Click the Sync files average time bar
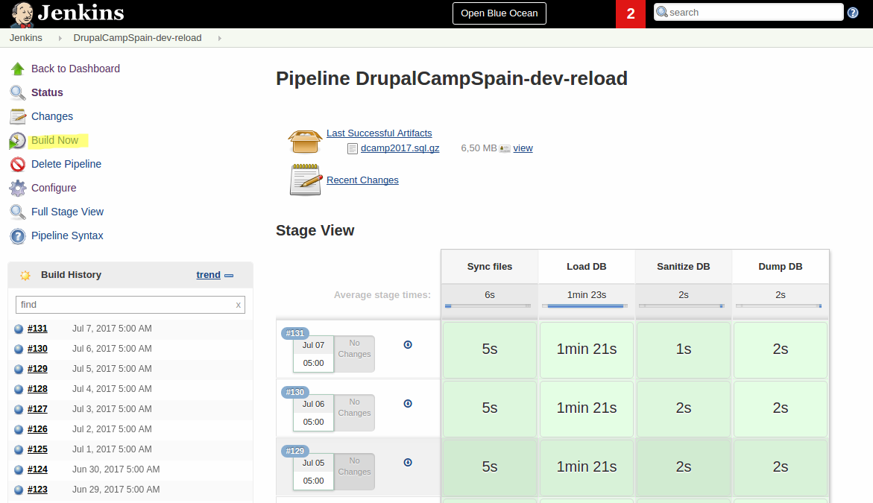This screenshot has height=503, width=873. click(x=488, y=306)
